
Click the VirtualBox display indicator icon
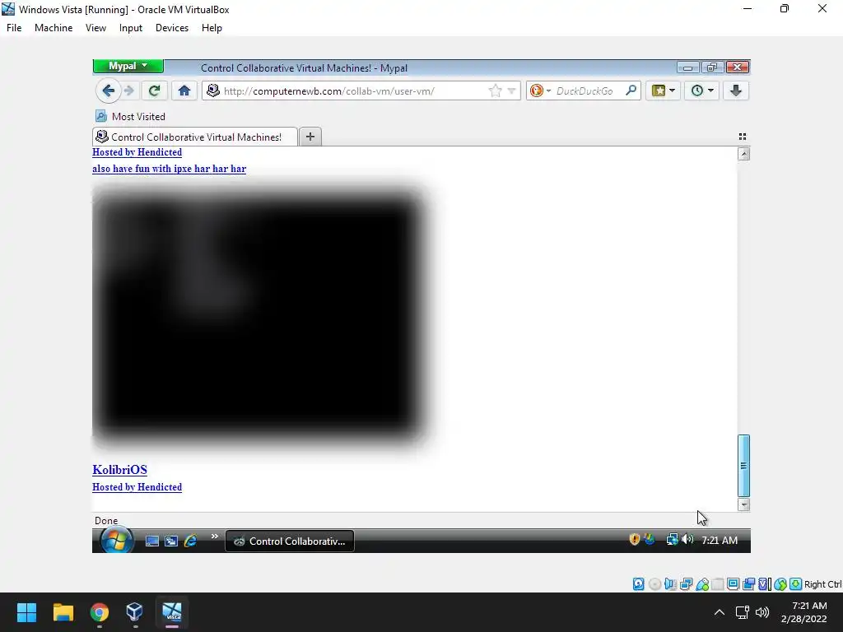click(733, 584)
